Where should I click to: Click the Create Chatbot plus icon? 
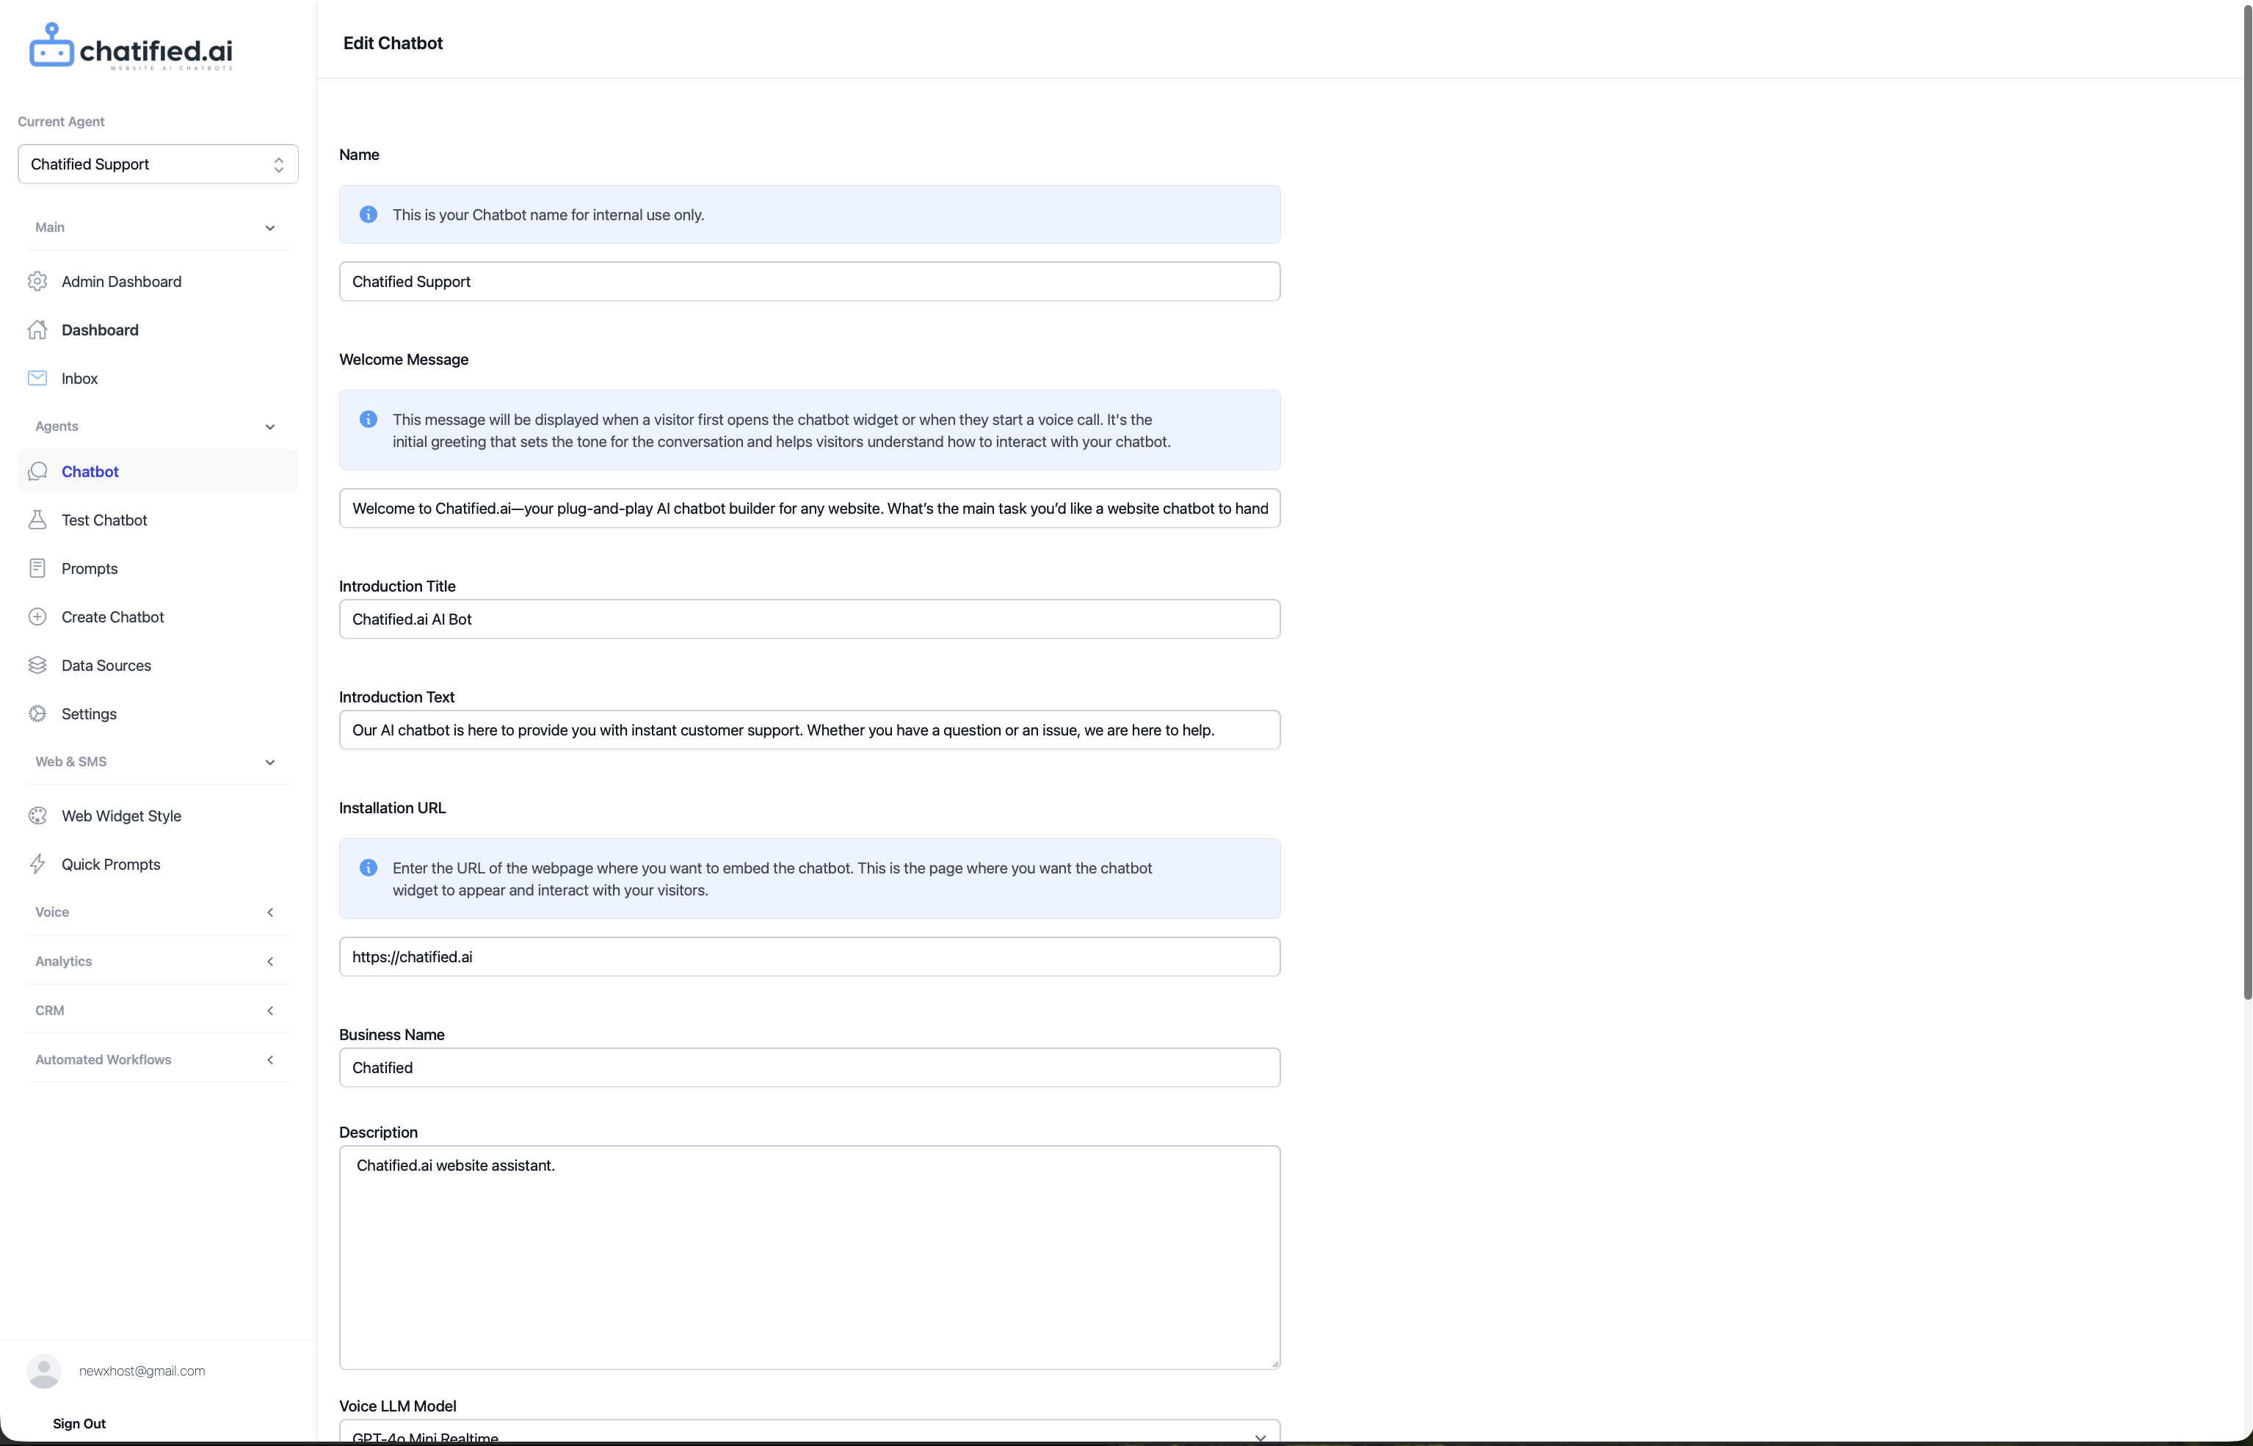[x=37, y=616]
